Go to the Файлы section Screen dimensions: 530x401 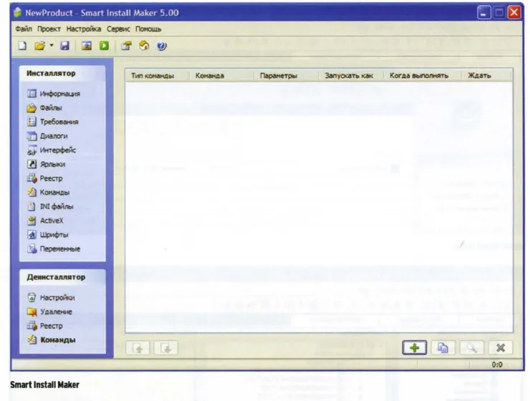click(51, 107)
